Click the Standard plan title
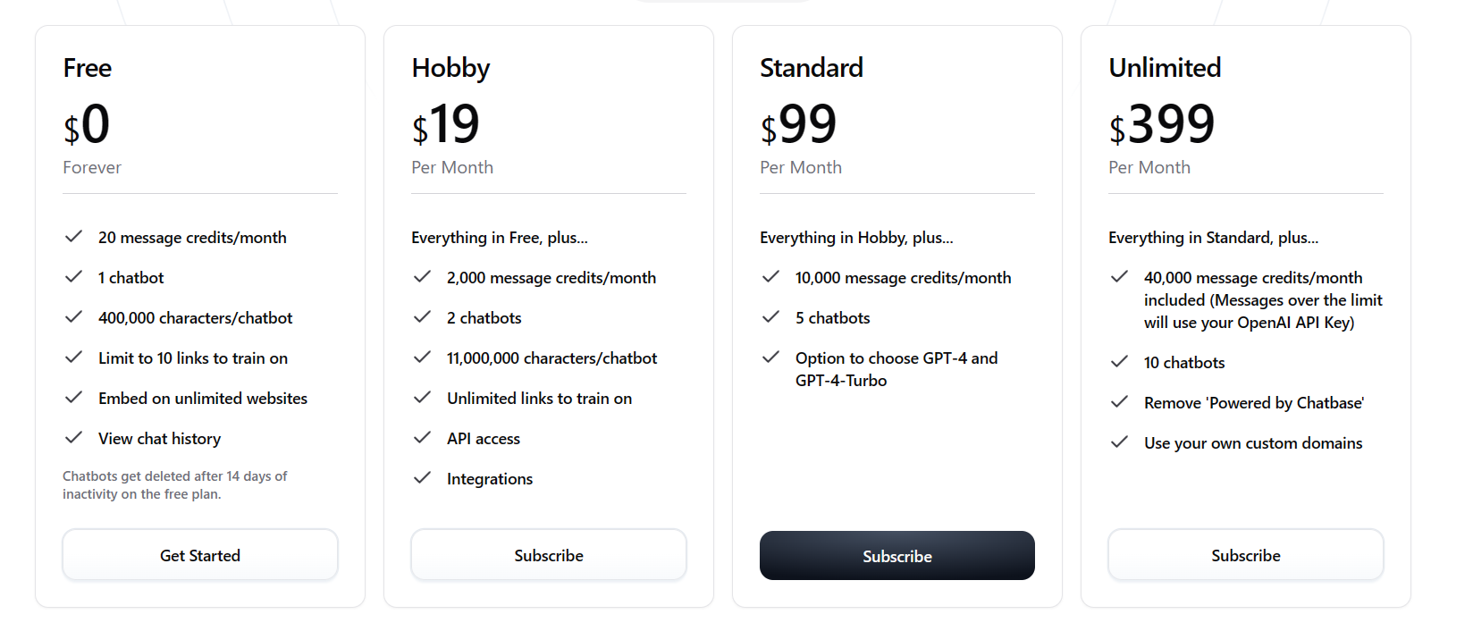Screen dimensions: 1473x631 (812, 68)
